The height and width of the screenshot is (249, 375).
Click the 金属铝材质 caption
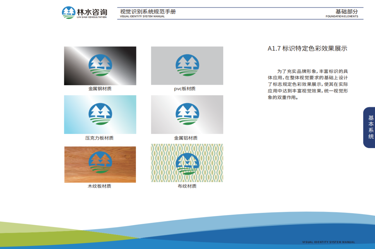186,138
